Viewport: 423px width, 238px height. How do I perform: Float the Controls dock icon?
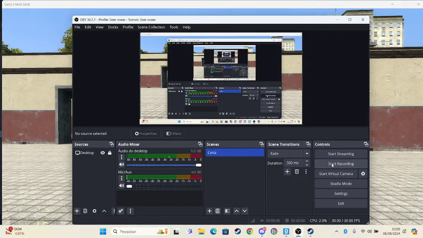(366, 144)
